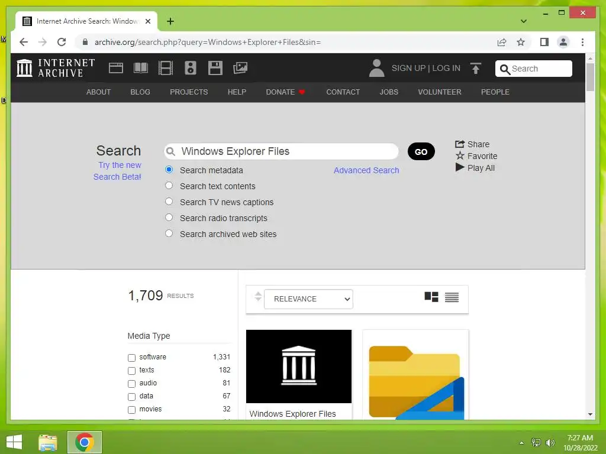Open the VOLUNTEER menu item

tap(440, 92)
